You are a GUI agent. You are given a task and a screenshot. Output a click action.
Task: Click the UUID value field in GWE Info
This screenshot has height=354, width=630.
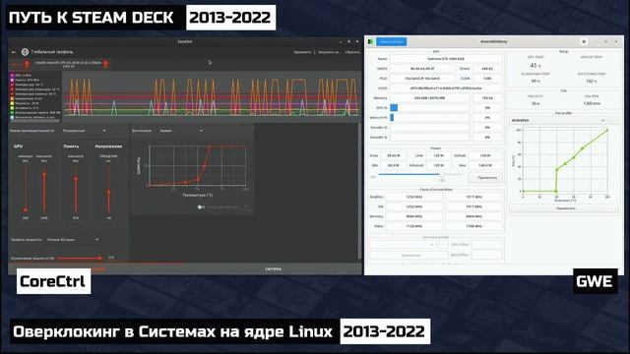446,88
